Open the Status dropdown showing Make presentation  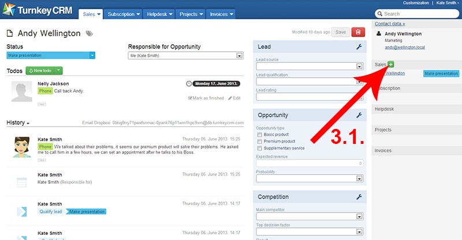[x=51, y=55]
